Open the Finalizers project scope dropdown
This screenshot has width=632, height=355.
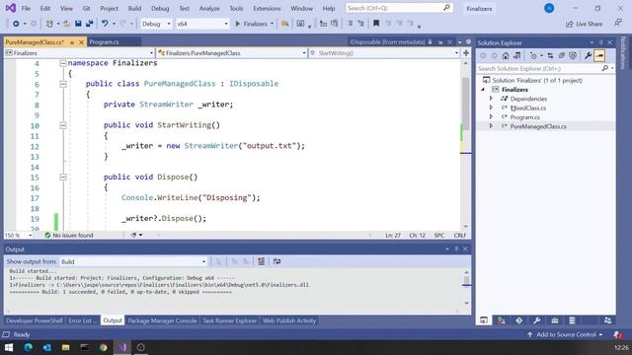coord(79,53)
